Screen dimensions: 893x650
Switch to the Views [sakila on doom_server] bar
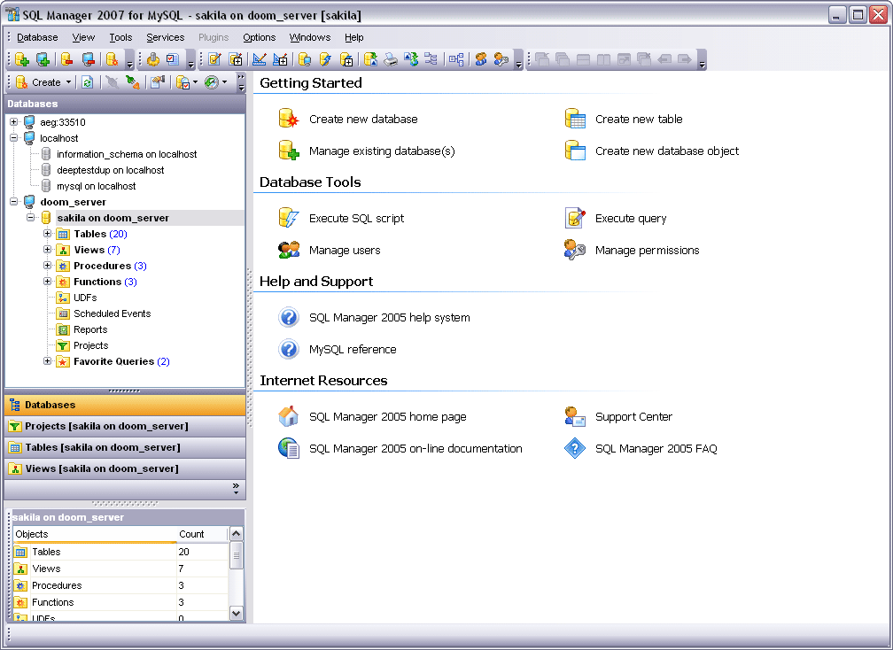(x=125, y=469)
